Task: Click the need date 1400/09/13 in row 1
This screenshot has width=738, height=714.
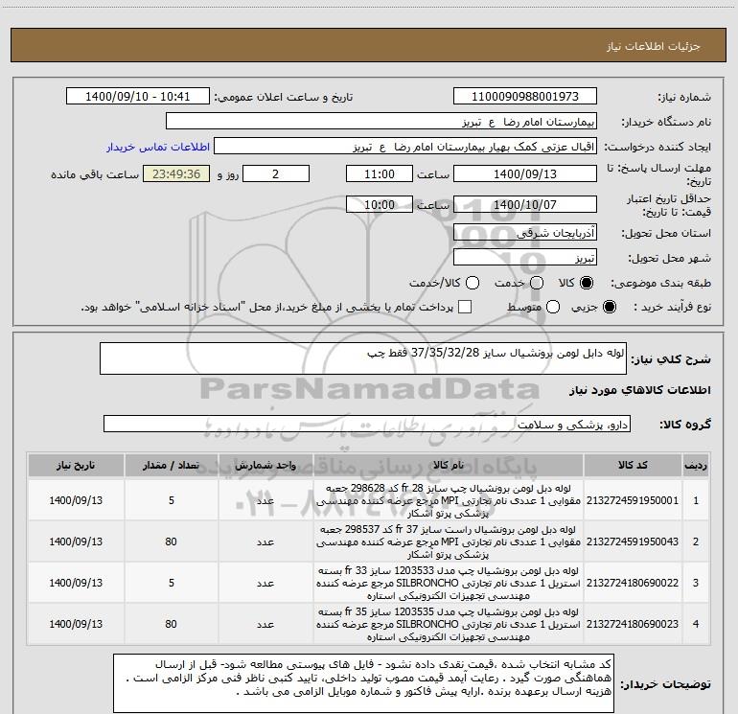Action: point(76,500)
